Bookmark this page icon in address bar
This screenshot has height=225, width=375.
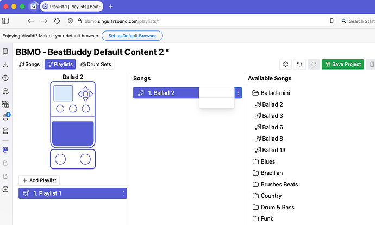pyautogui.click(x=332, y=21)
